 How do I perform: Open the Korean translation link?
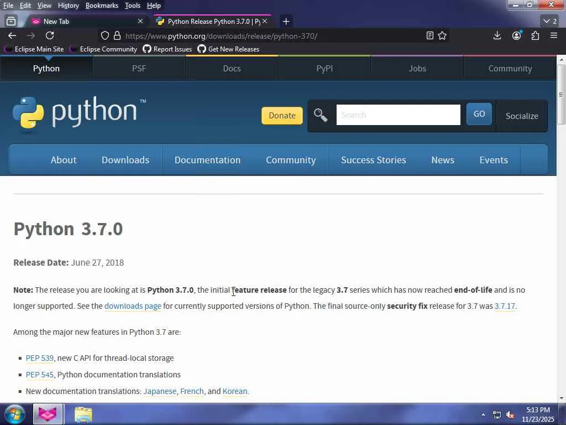pyautogui.click(x=235, y=391)
